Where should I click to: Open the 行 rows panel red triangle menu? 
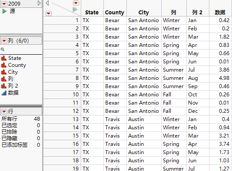tap(4, 112)
